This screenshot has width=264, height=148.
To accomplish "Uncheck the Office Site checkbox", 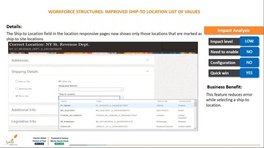I will pos(59,81).
